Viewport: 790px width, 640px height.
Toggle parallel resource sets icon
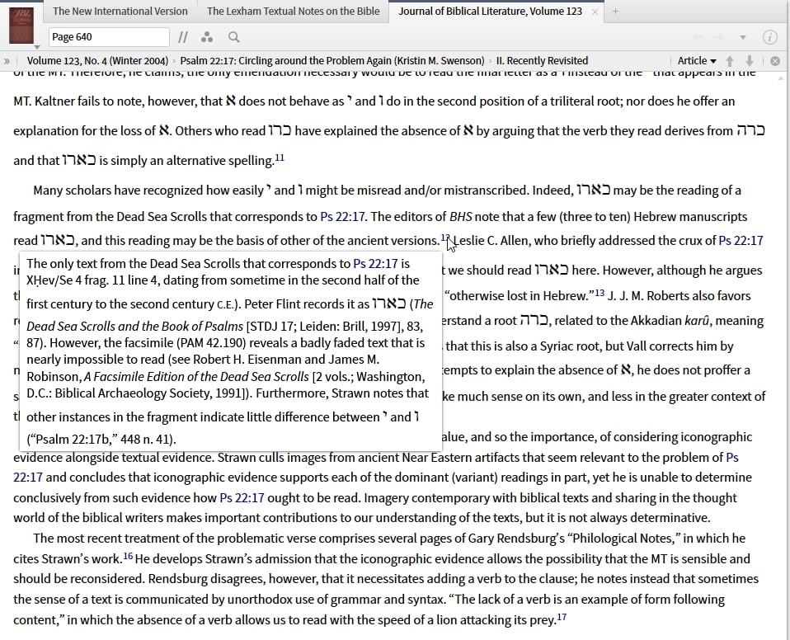coord(183,37)
